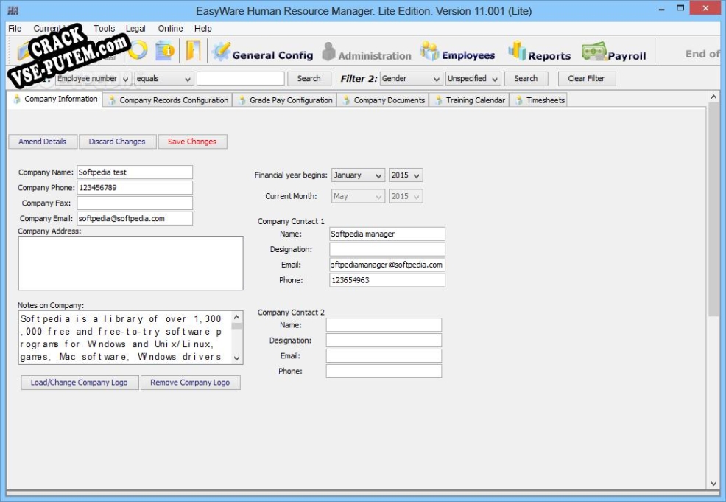Click Company Contact 1 Designation field

click(x=387, y=249)
